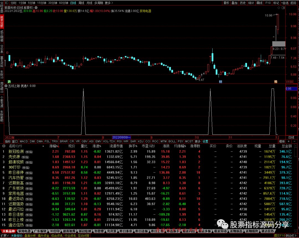The width and height of the screenshot is (299, 238).
Task: Click the blue 财 marker on chart
Action: coord(221,82)
